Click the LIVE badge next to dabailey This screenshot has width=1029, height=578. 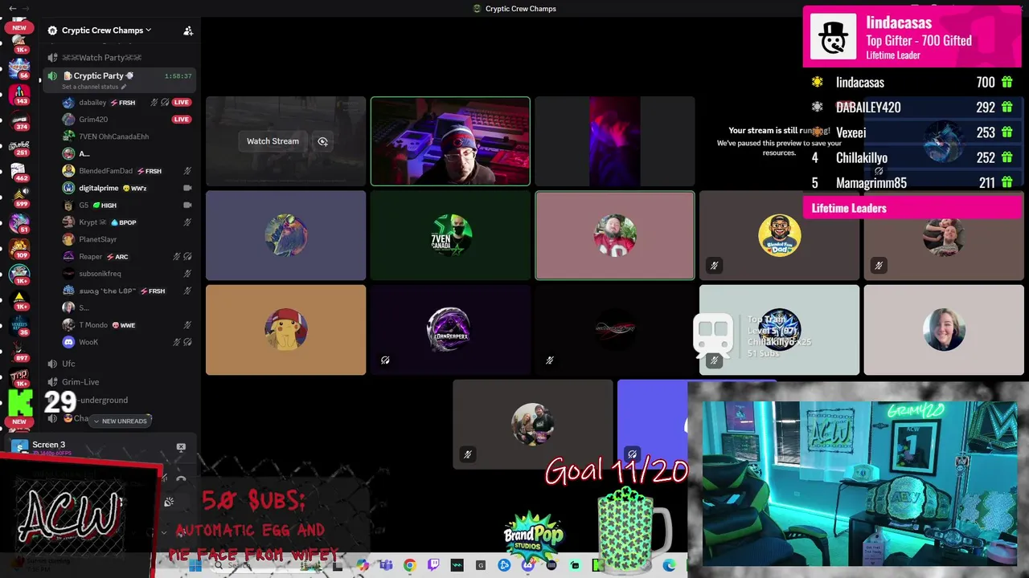pos(182,103)
